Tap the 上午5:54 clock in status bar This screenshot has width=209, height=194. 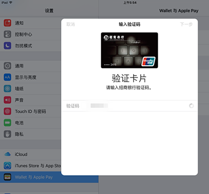coord(130,3)
